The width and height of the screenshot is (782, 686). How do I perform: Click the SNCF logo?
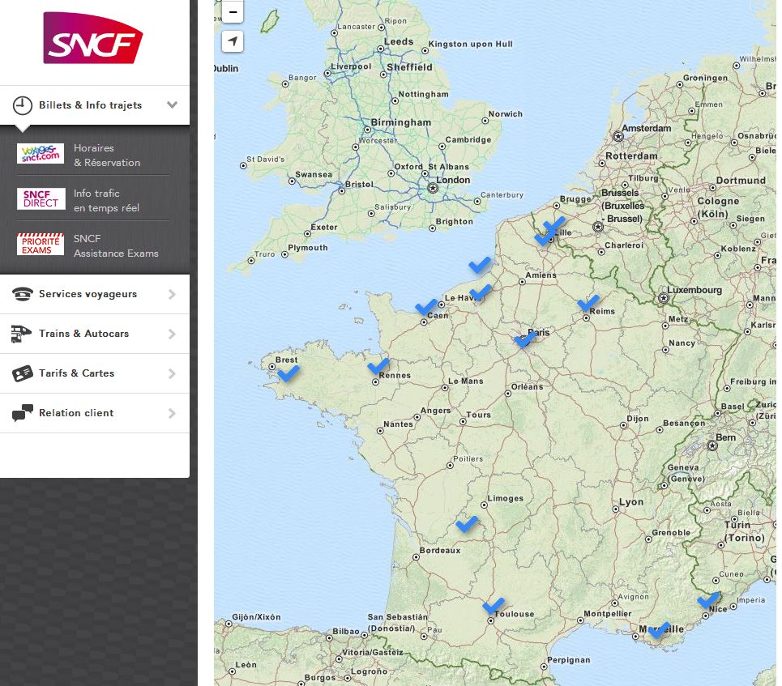92,38
